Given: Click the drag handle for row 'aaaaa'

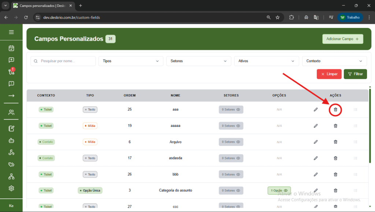Looking at the screenshot, I should point(355,126).
